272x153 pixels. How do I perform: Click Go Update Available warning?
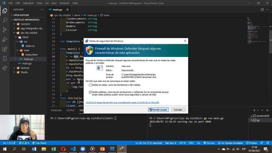click(x=230, y=143)
